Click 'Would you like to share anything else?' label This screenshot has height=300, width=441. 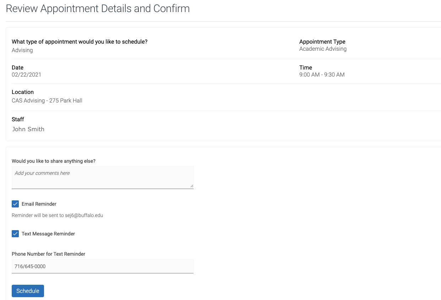54,161
